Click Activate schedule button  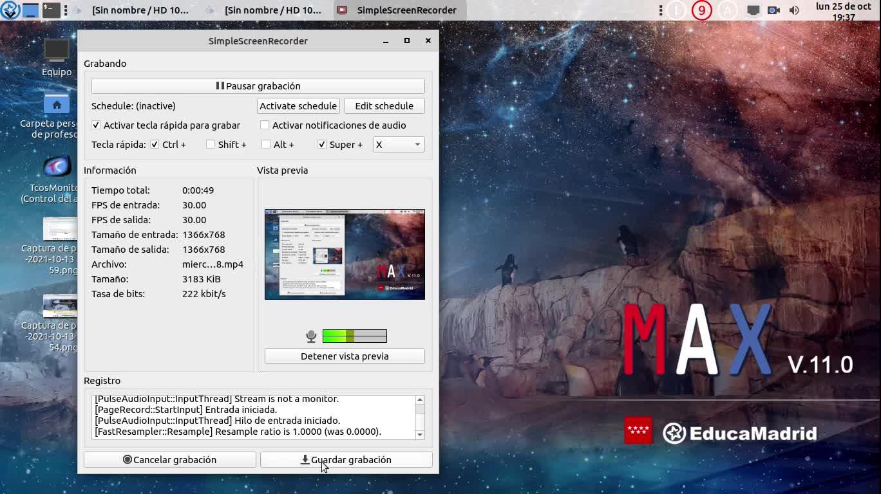coord(298,106)
